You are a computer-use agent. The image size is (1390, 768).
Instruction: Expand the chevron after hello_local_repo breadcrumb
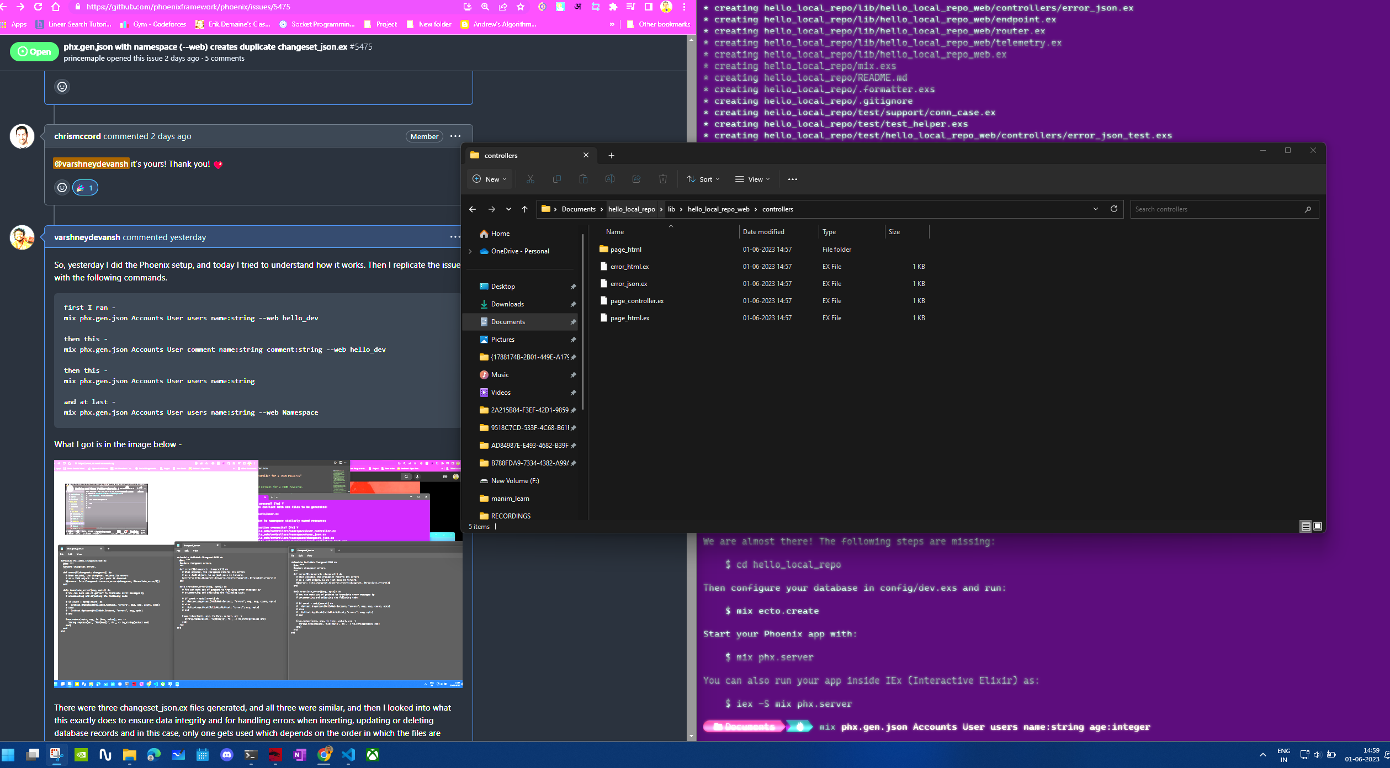pyautogui.click(x=661, y=209)
